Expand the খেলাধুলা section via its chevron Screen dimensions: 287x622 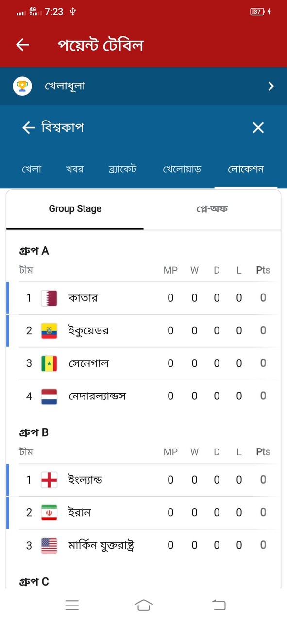click(x=271, y=86)
